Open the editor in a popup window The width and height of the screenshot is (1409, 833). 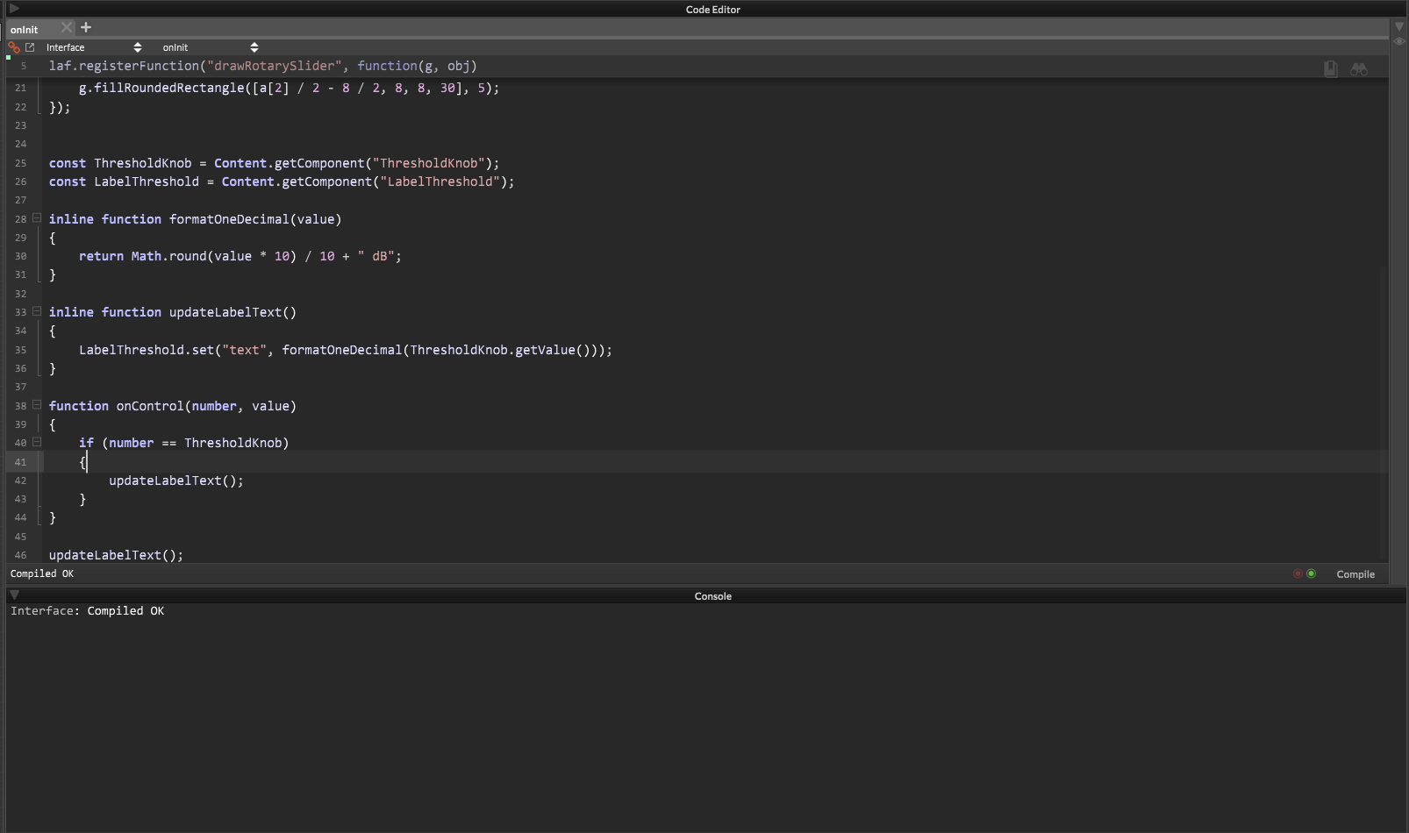[x=30, y=47]
